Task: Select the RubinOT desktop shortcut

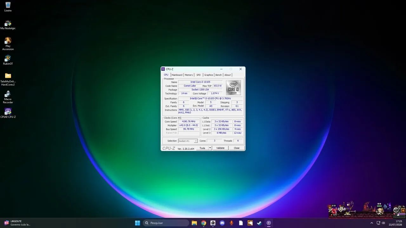Action: [8, 60]
